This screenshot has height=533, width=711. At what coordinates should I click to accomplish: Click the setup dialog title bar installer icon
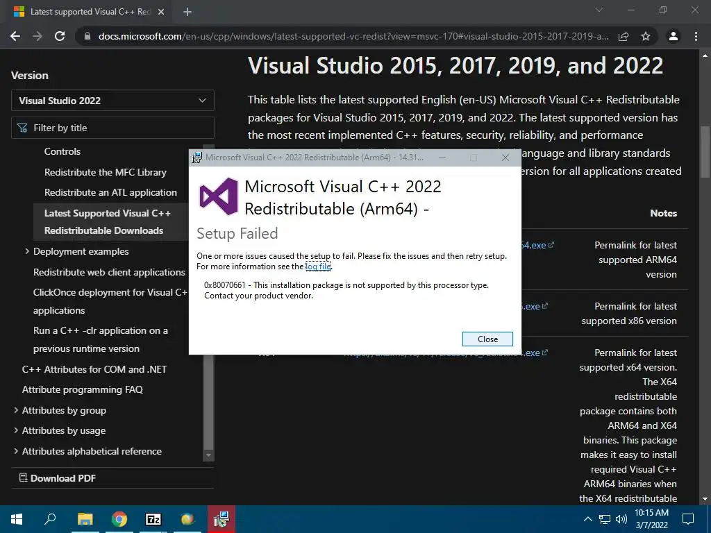(x=196, y=158)
